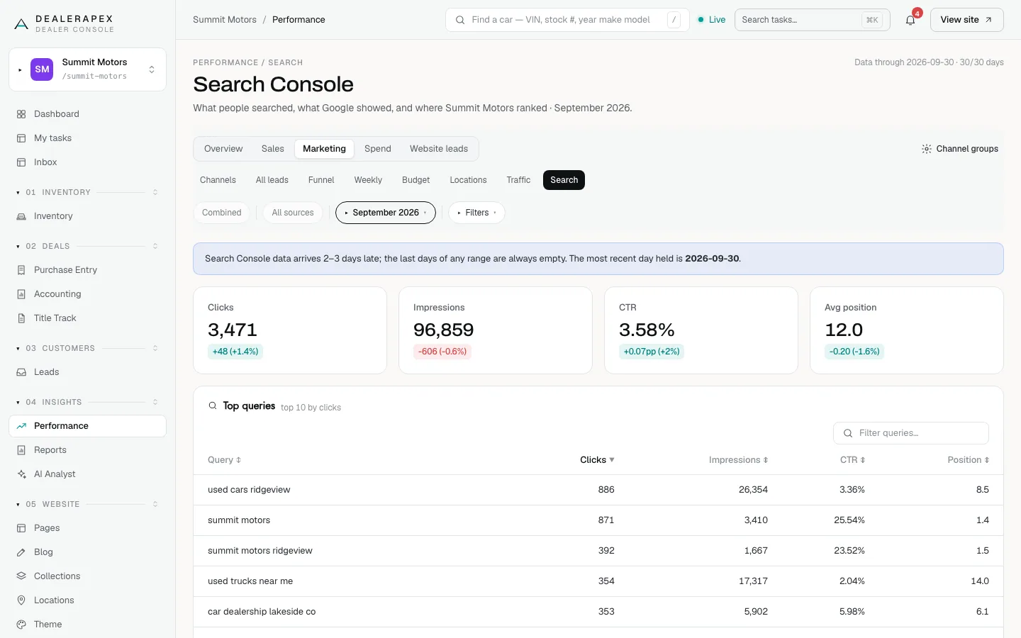Collapse the 01 Inventory section
This screenshot has width=1021, height=638.
87,192
